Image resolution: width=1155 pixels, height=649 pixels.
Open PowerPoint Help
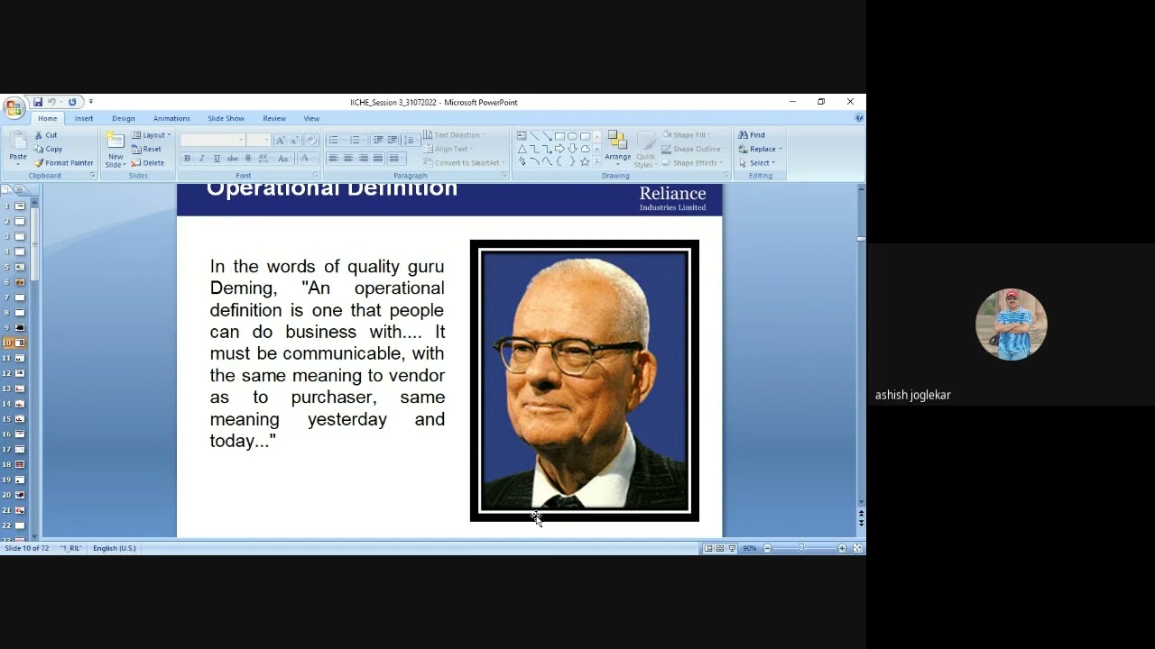859,118
